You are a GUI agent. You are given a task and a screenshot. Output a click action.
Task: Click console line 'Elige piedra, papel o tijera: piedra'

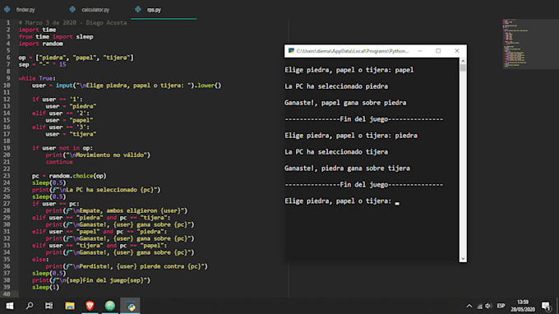point(351,136)
